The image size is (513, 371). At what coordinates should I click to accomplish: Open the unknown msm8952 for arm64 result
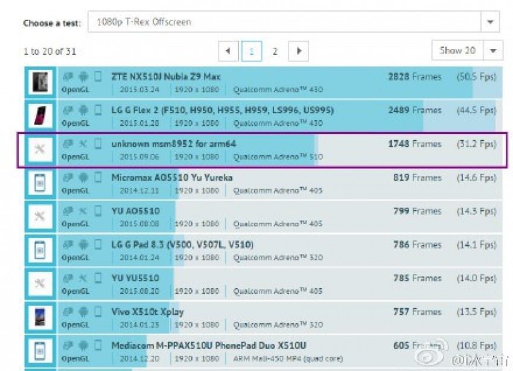coord(173,144)
